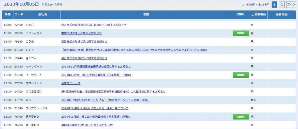
Task: Open USS 中古車オークション実績 link
Action: pos(105,100)
